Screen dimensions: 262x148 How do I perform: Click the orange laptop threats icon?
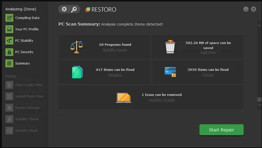pos(124,98)
